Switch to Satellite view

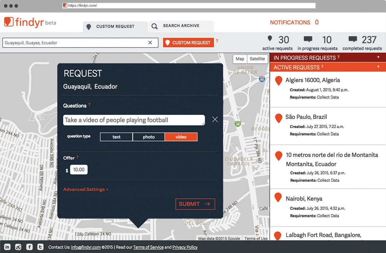(257, 59)
